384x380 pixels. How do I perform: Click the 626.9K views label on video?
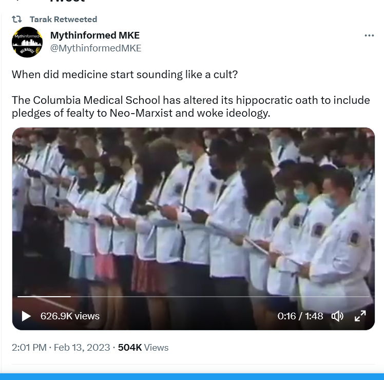(70, 316)
